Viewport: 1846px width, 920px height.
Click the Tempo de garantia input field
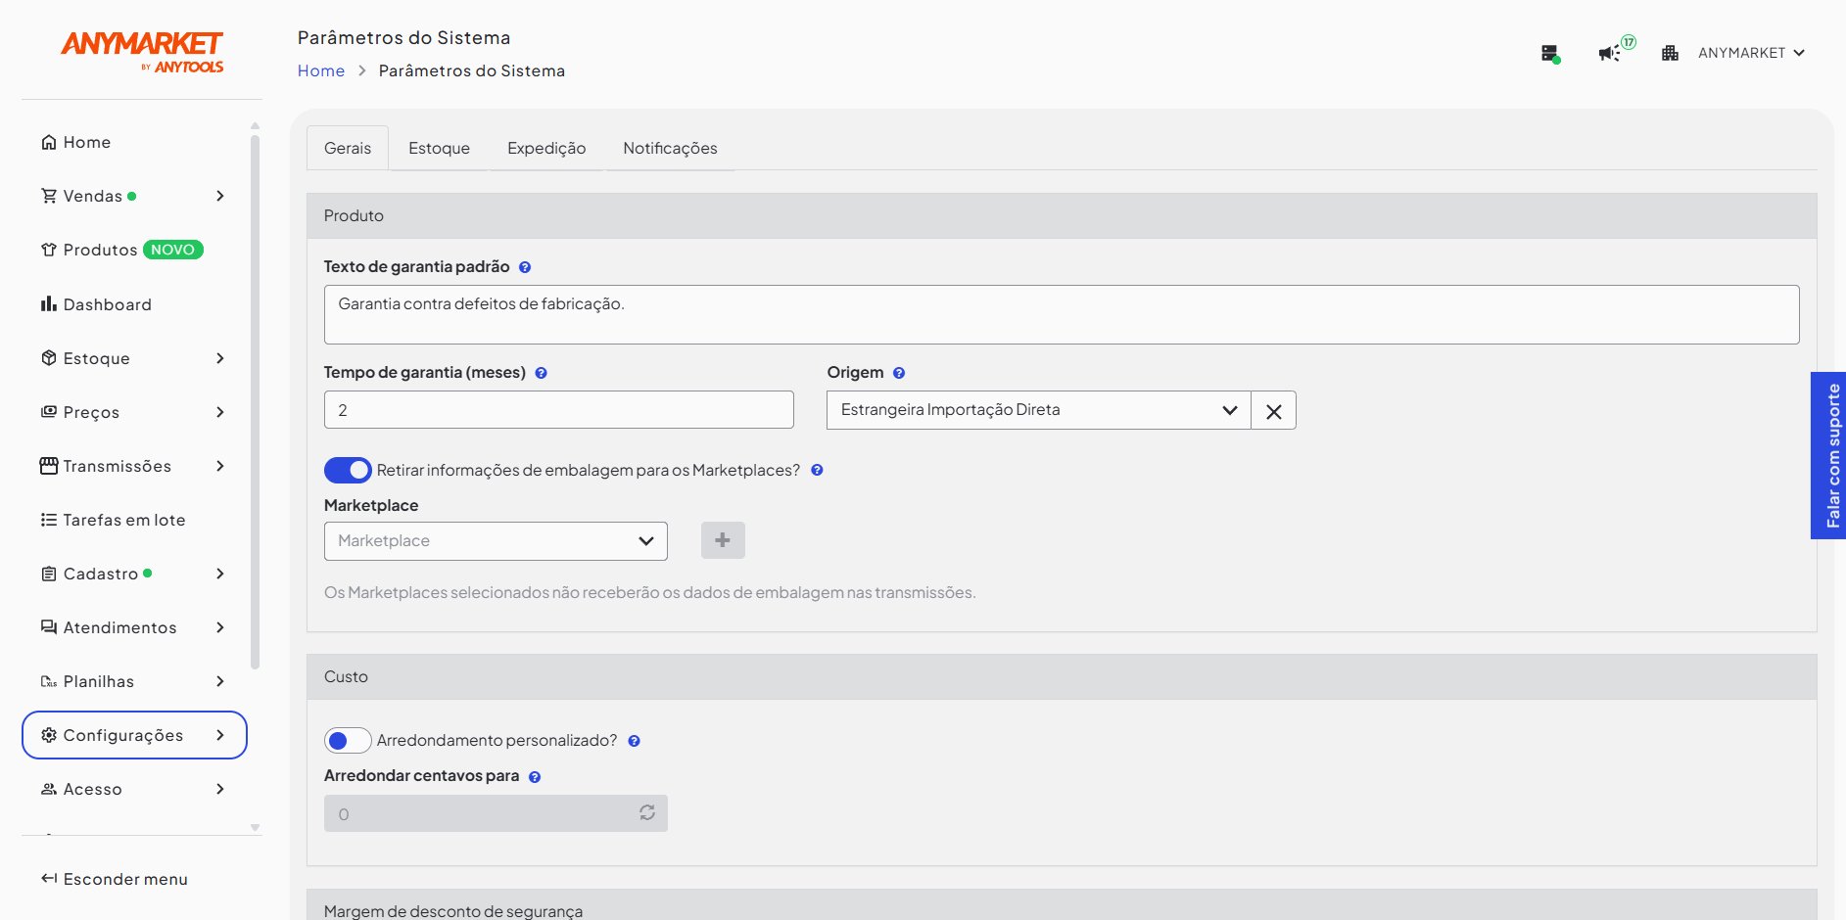pos(559,410)
